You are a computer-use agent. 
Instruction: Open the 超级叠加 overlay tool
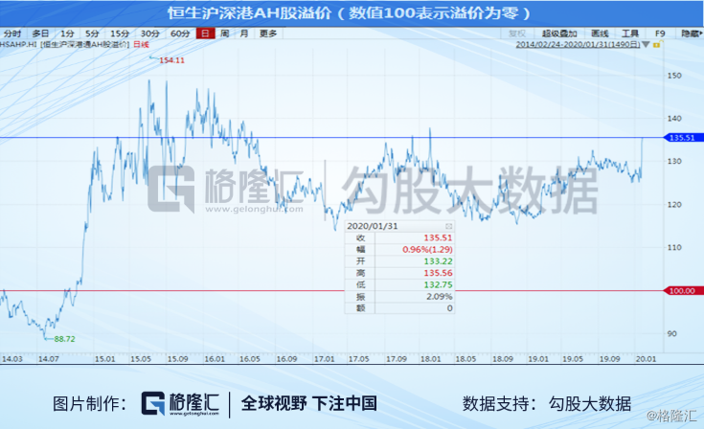(560, 34)
